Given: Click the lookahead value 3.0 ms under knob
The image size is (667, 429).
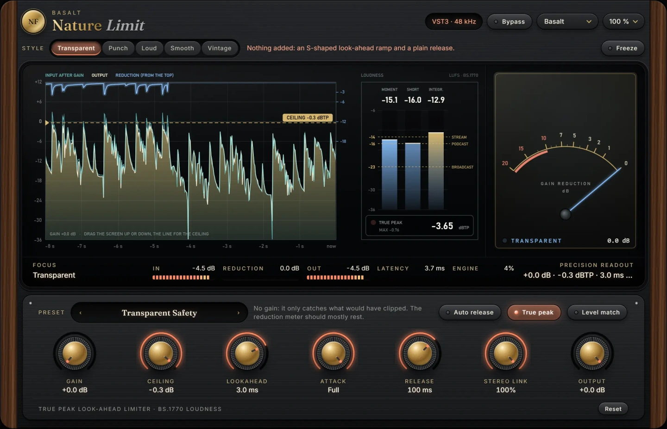Looking at the screenshot, I should [247, 390].
